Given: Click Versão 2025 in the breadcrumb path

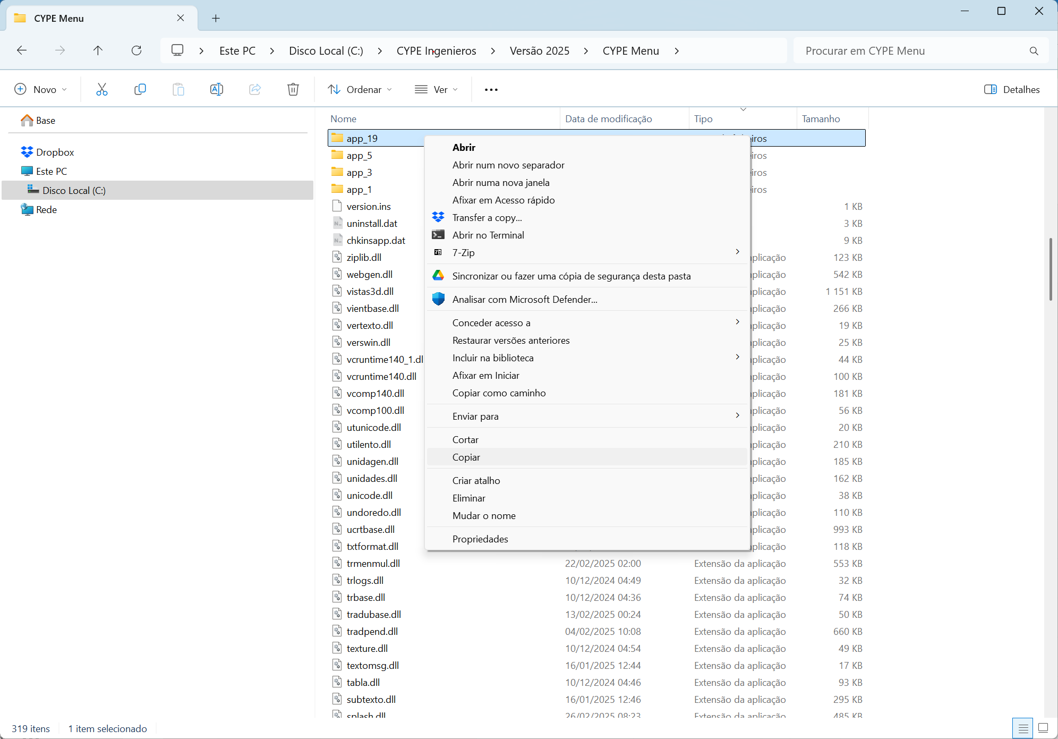Looking at the screenshot, I should click(x=539, y=50).
